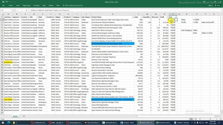Click the 'Table or Chair' cell
Viewport: 223px width, 125px height.
207,33
